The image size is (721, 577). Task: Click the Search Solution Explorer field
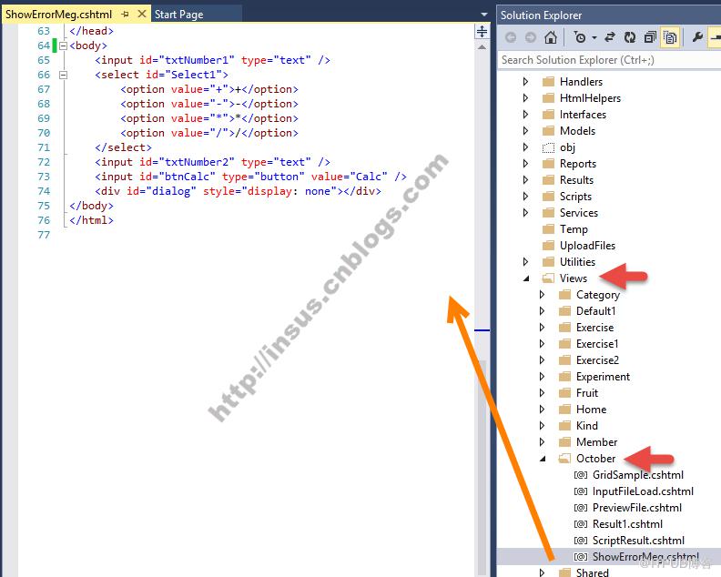click(609, 60)
